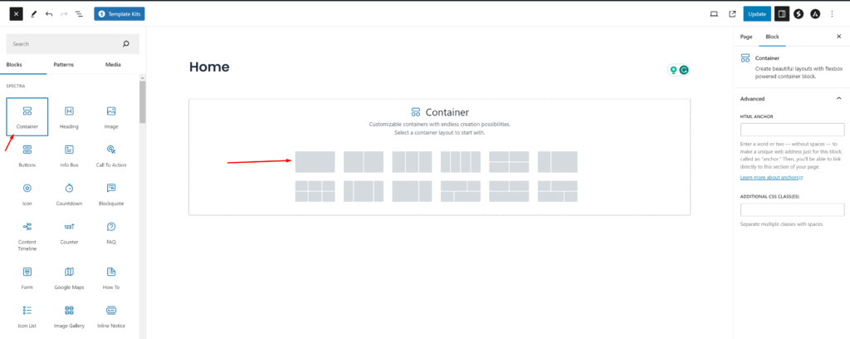The height and width of the screenshot is (339, 850).
Task: Open the three-dot options menu
Action: [x=832, y=14]
